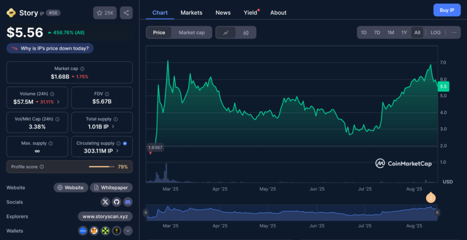Open the News tab
This screenshot has width=467, height=240.
(223, 13)
